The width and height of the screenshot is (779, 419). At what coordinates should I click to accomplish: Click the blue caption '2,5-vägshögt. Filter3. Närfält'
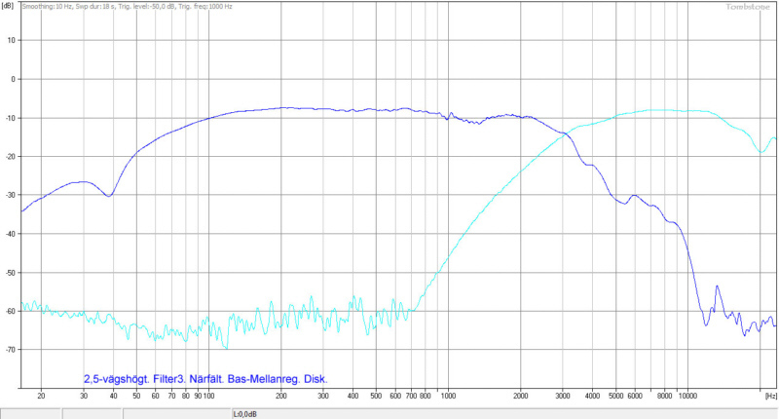pyautogui.click(x=154, y=379)
